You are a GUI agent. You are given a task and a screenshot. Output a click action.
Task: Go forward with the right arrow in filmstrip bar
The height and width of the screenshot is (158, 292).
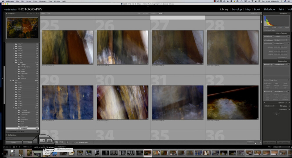point(19,147)
